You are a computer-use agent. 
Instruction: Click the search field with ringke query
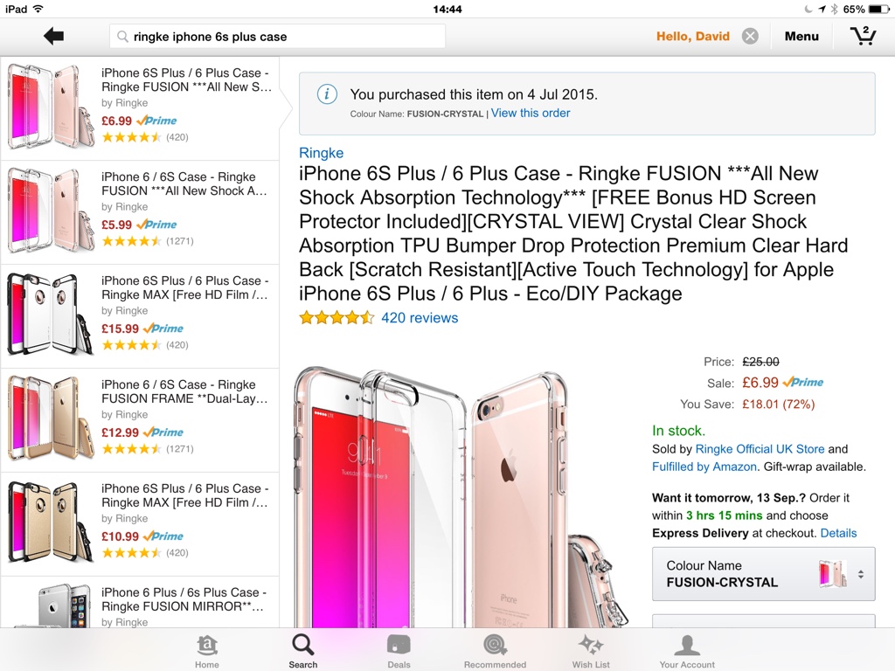tap(277, 37)
